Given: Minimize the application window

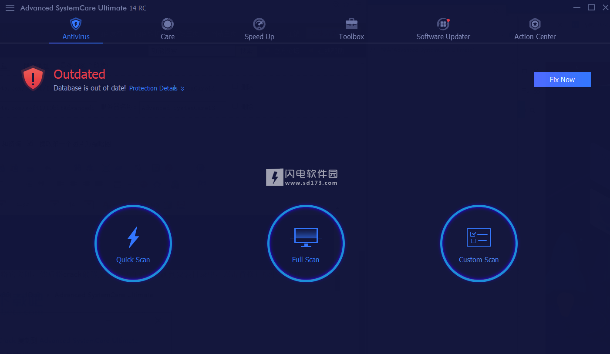Looking at the screenshot, I should [576, 8].
